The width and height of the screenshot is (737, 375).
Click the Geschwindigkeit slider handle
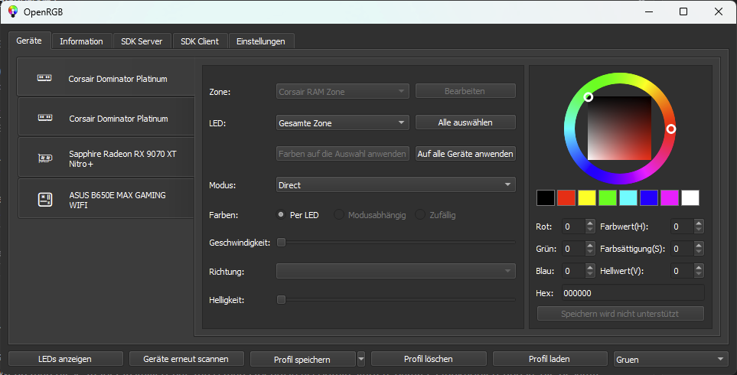click(281, 242)
